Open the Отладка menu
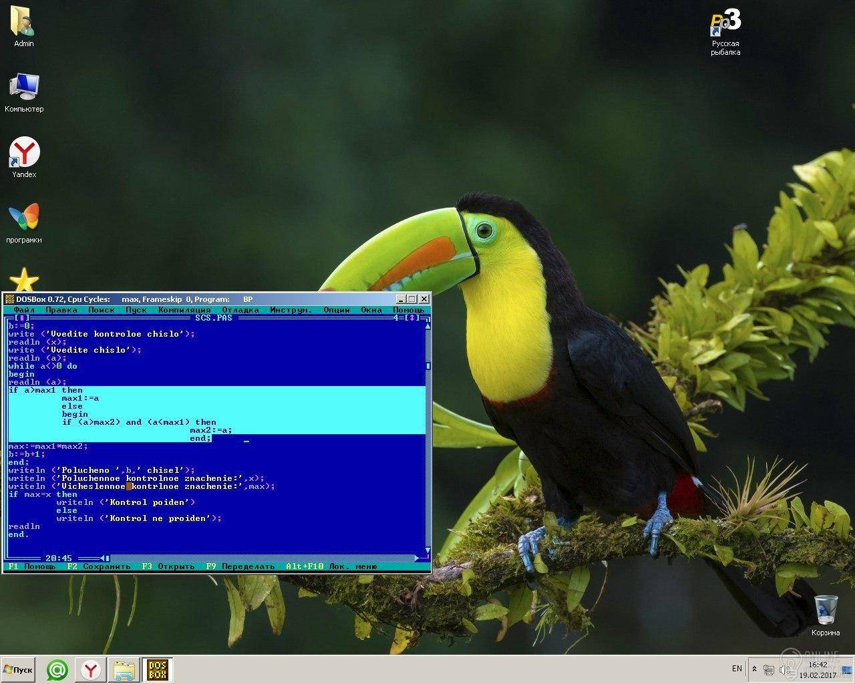The width and height of the screenshot is (855, 684). point(240,310)
